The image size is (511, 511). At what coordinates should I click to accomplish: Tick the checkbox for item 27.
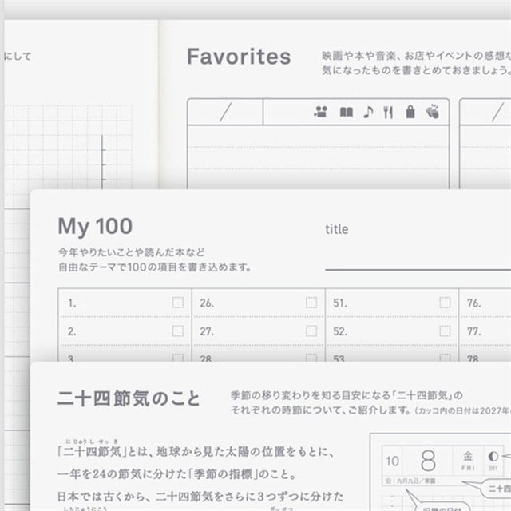point(311,331)
